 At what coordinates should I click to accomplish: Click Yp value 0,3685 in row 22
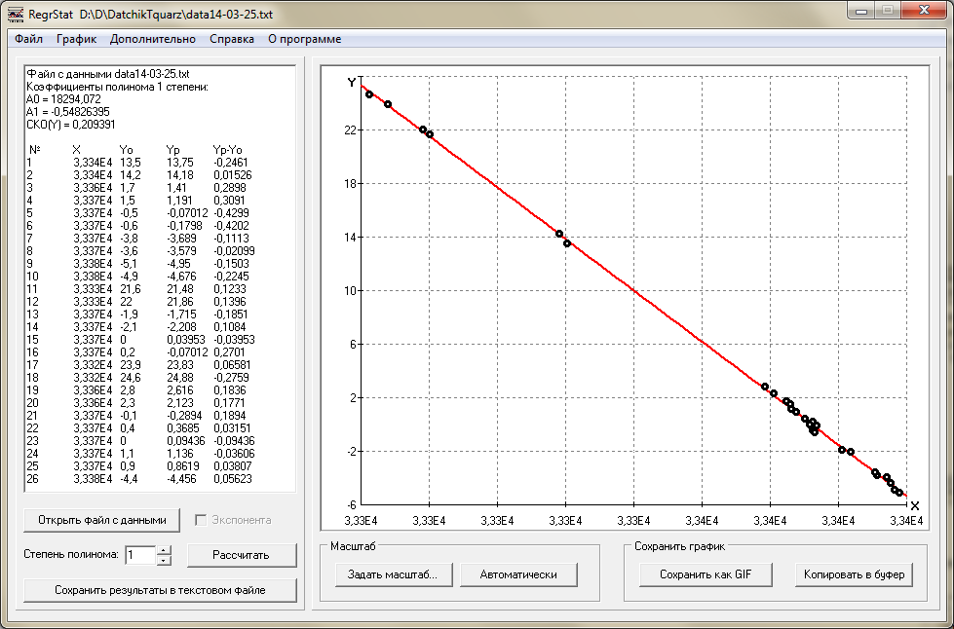(x=183, y=428)
